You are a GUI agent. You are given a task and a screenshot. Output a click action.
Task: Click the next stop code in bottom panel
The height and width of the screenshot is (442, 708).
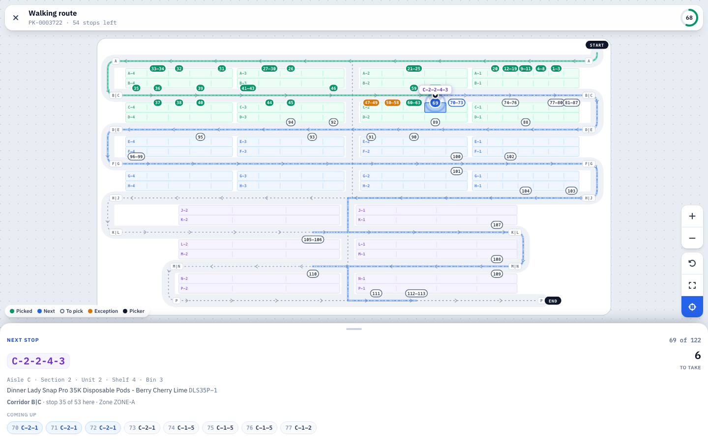[x=38, y=361]
